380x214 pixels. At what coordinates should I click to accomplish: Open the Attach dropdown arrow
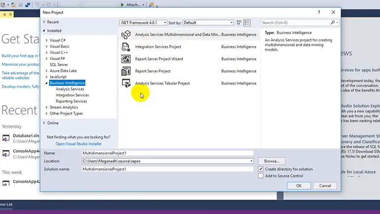pos(143,5)
